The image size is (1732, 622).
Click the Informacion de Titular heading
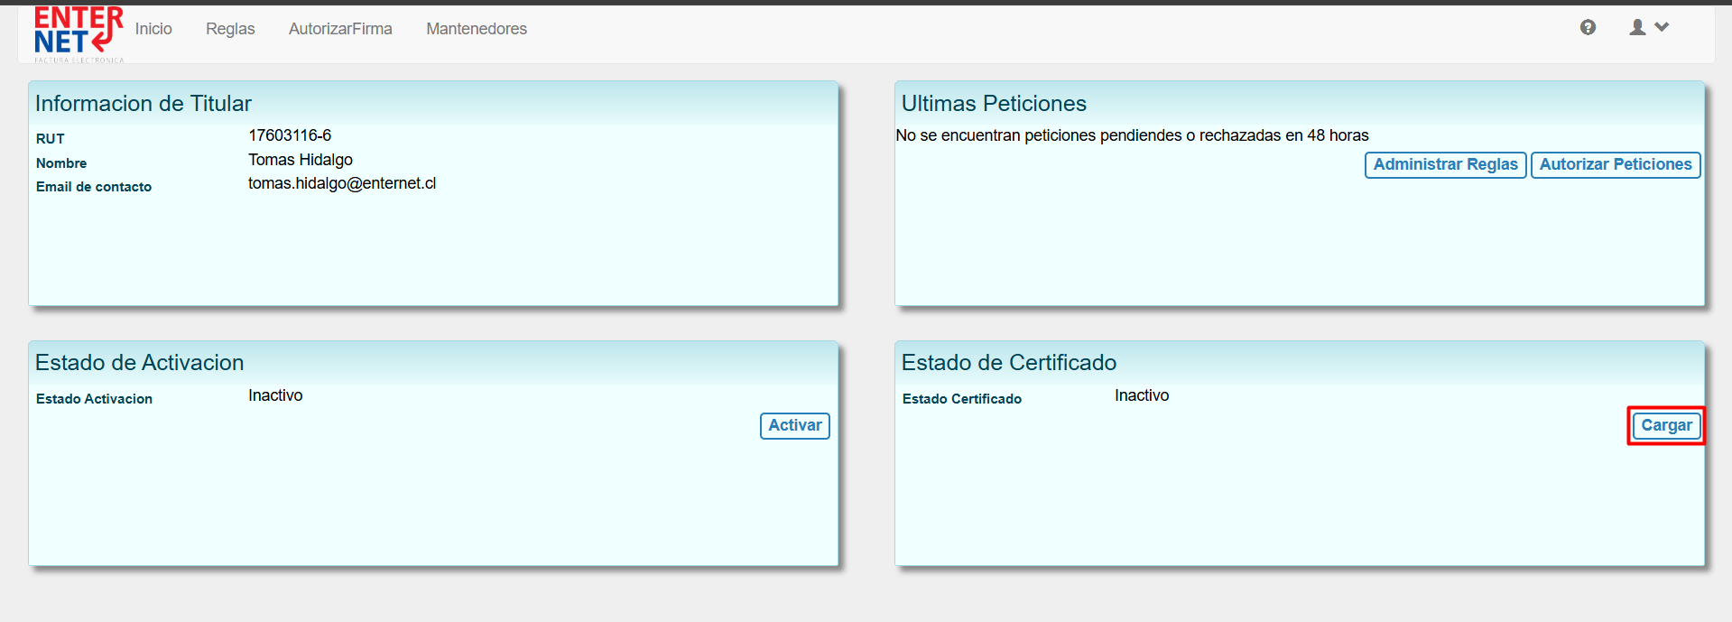[x=144, y=104]
